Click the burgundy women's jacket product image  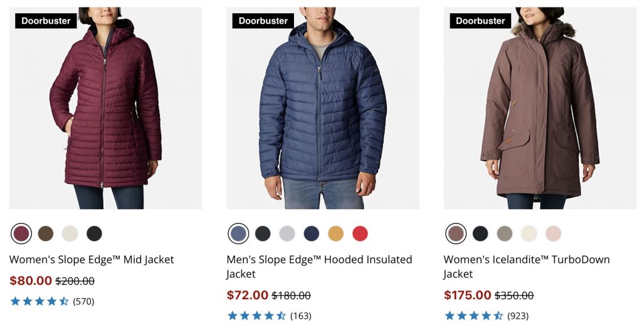click(105, 108)
